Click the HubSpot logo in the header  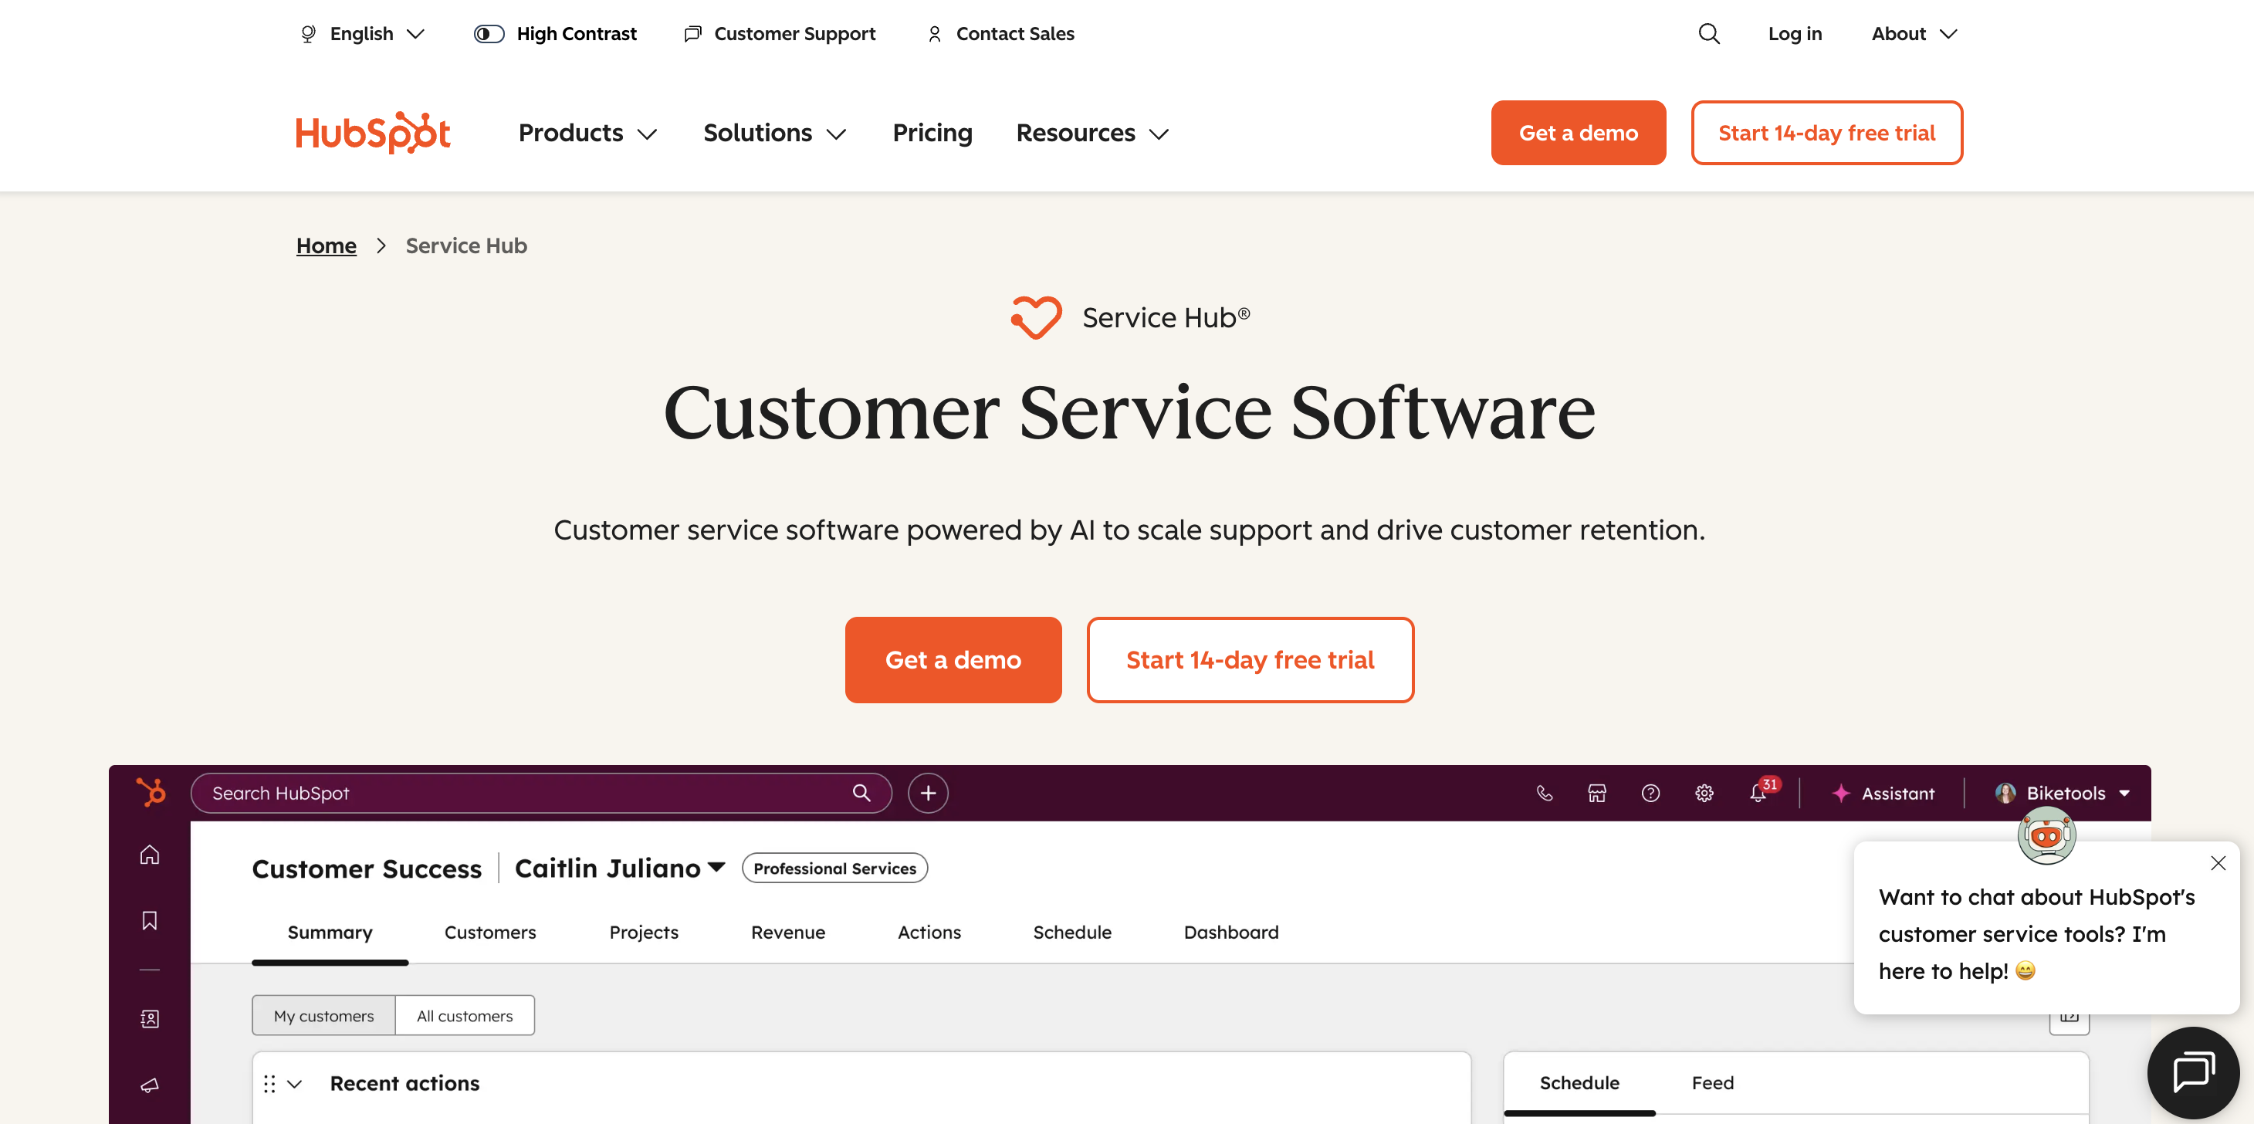click(x=373, y=132)
